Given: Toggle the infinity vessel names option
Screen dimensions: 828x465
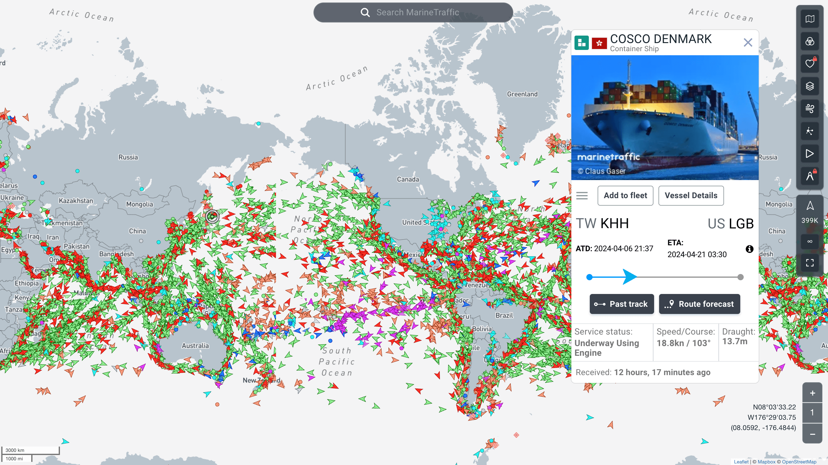Looking at the screenshot, I should click(810, 241).
